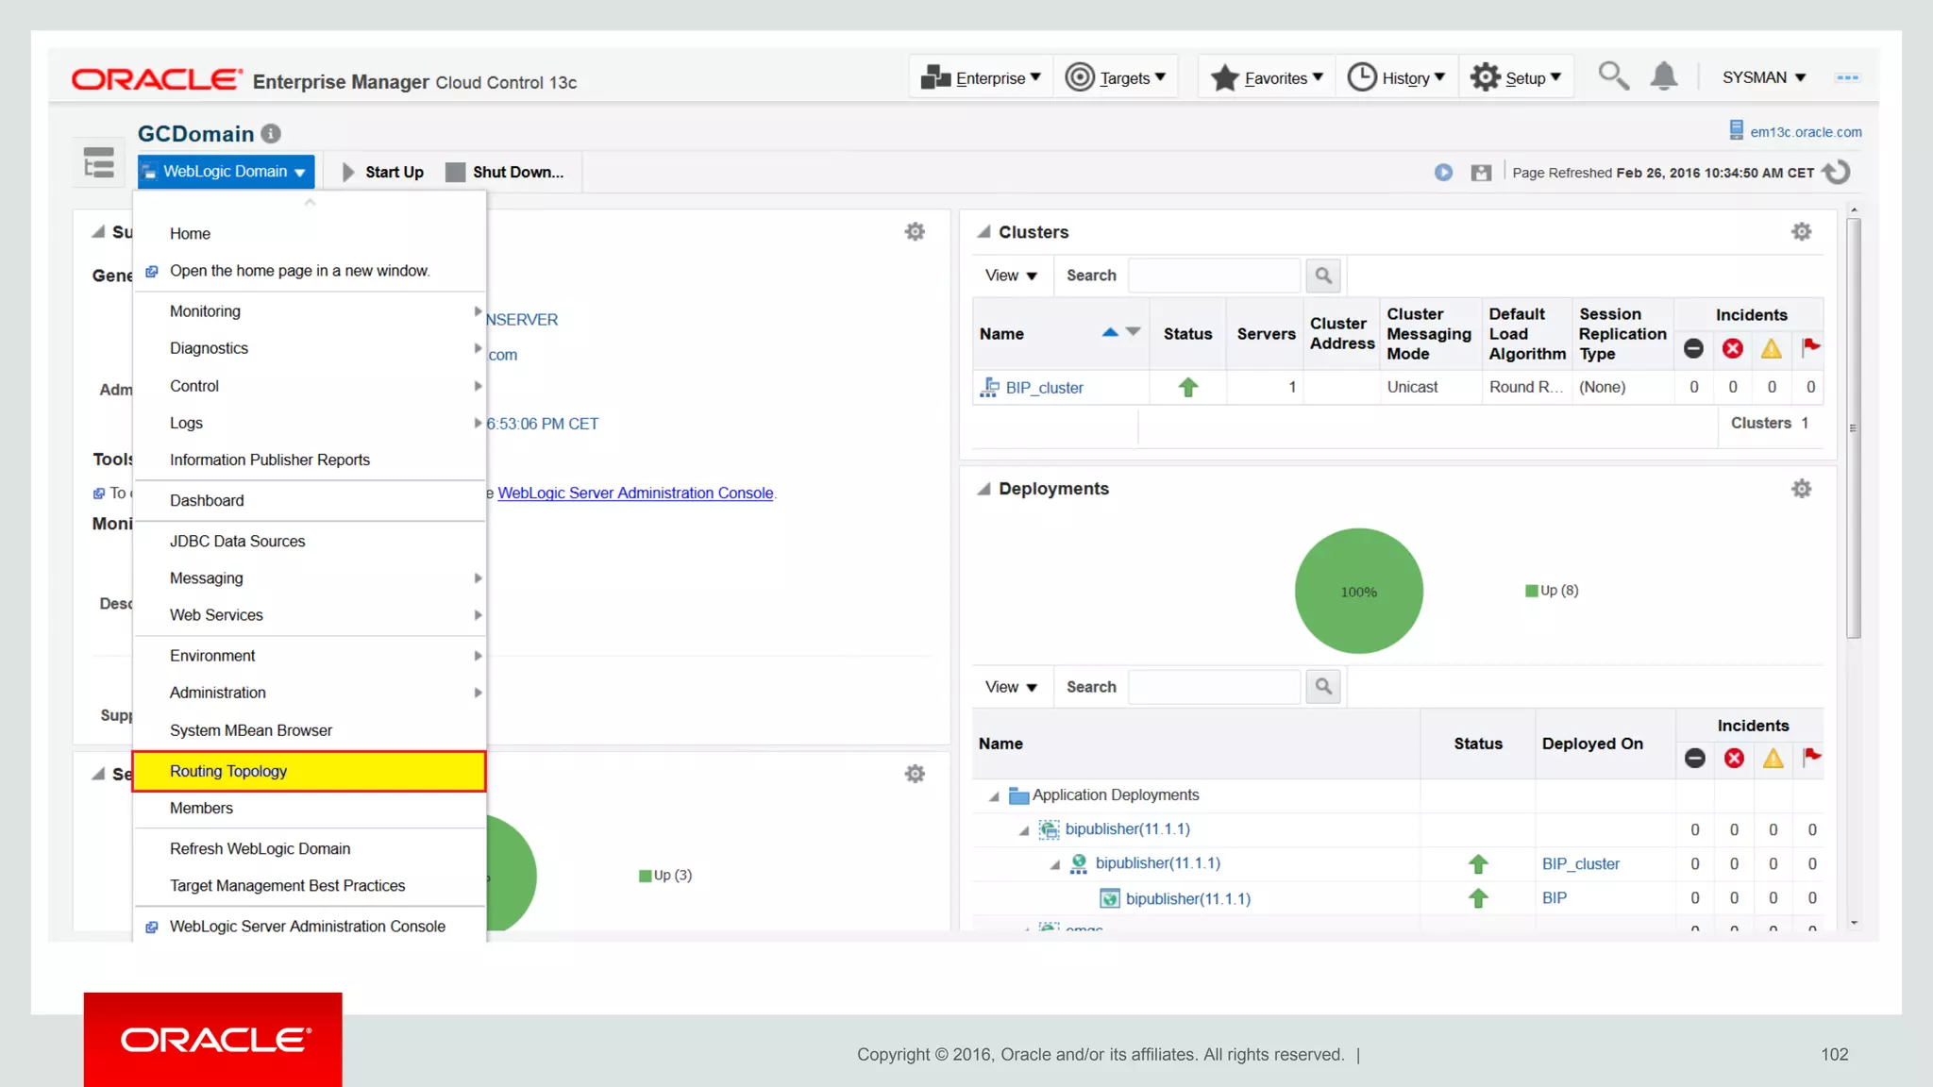Sort cluster Name column ascending
Image resolution: width=1933 pixels, height=1087 pixels.
[1110, 332]
